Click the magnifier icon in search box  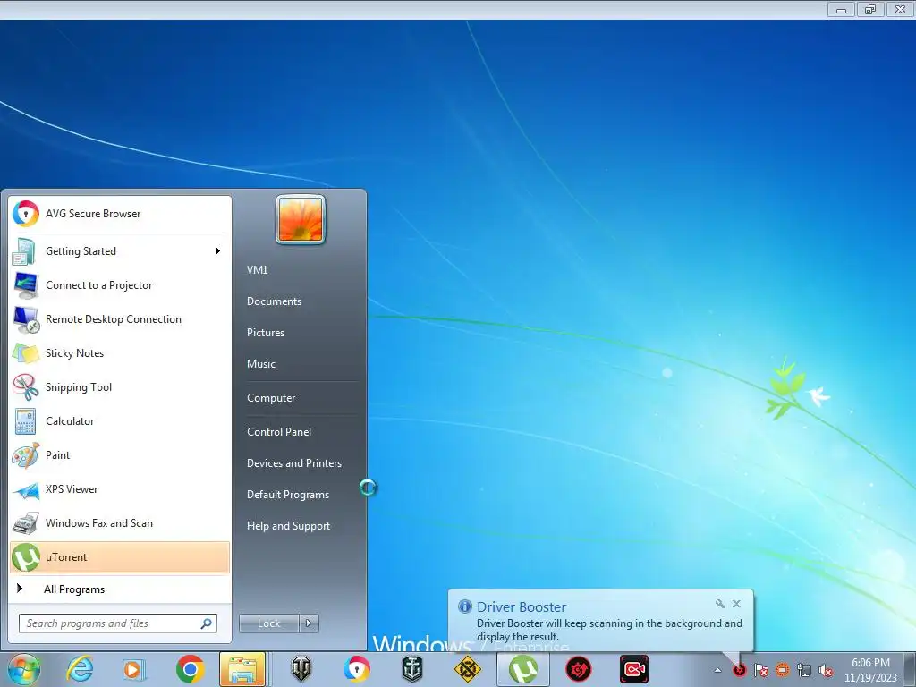click(206, 623)
